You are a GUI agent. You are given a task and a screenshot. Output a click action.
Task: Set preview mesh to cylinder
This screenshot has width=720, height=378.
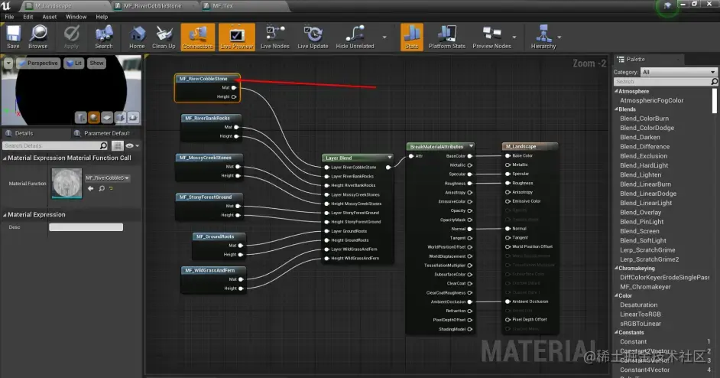[x=81, y=118]
